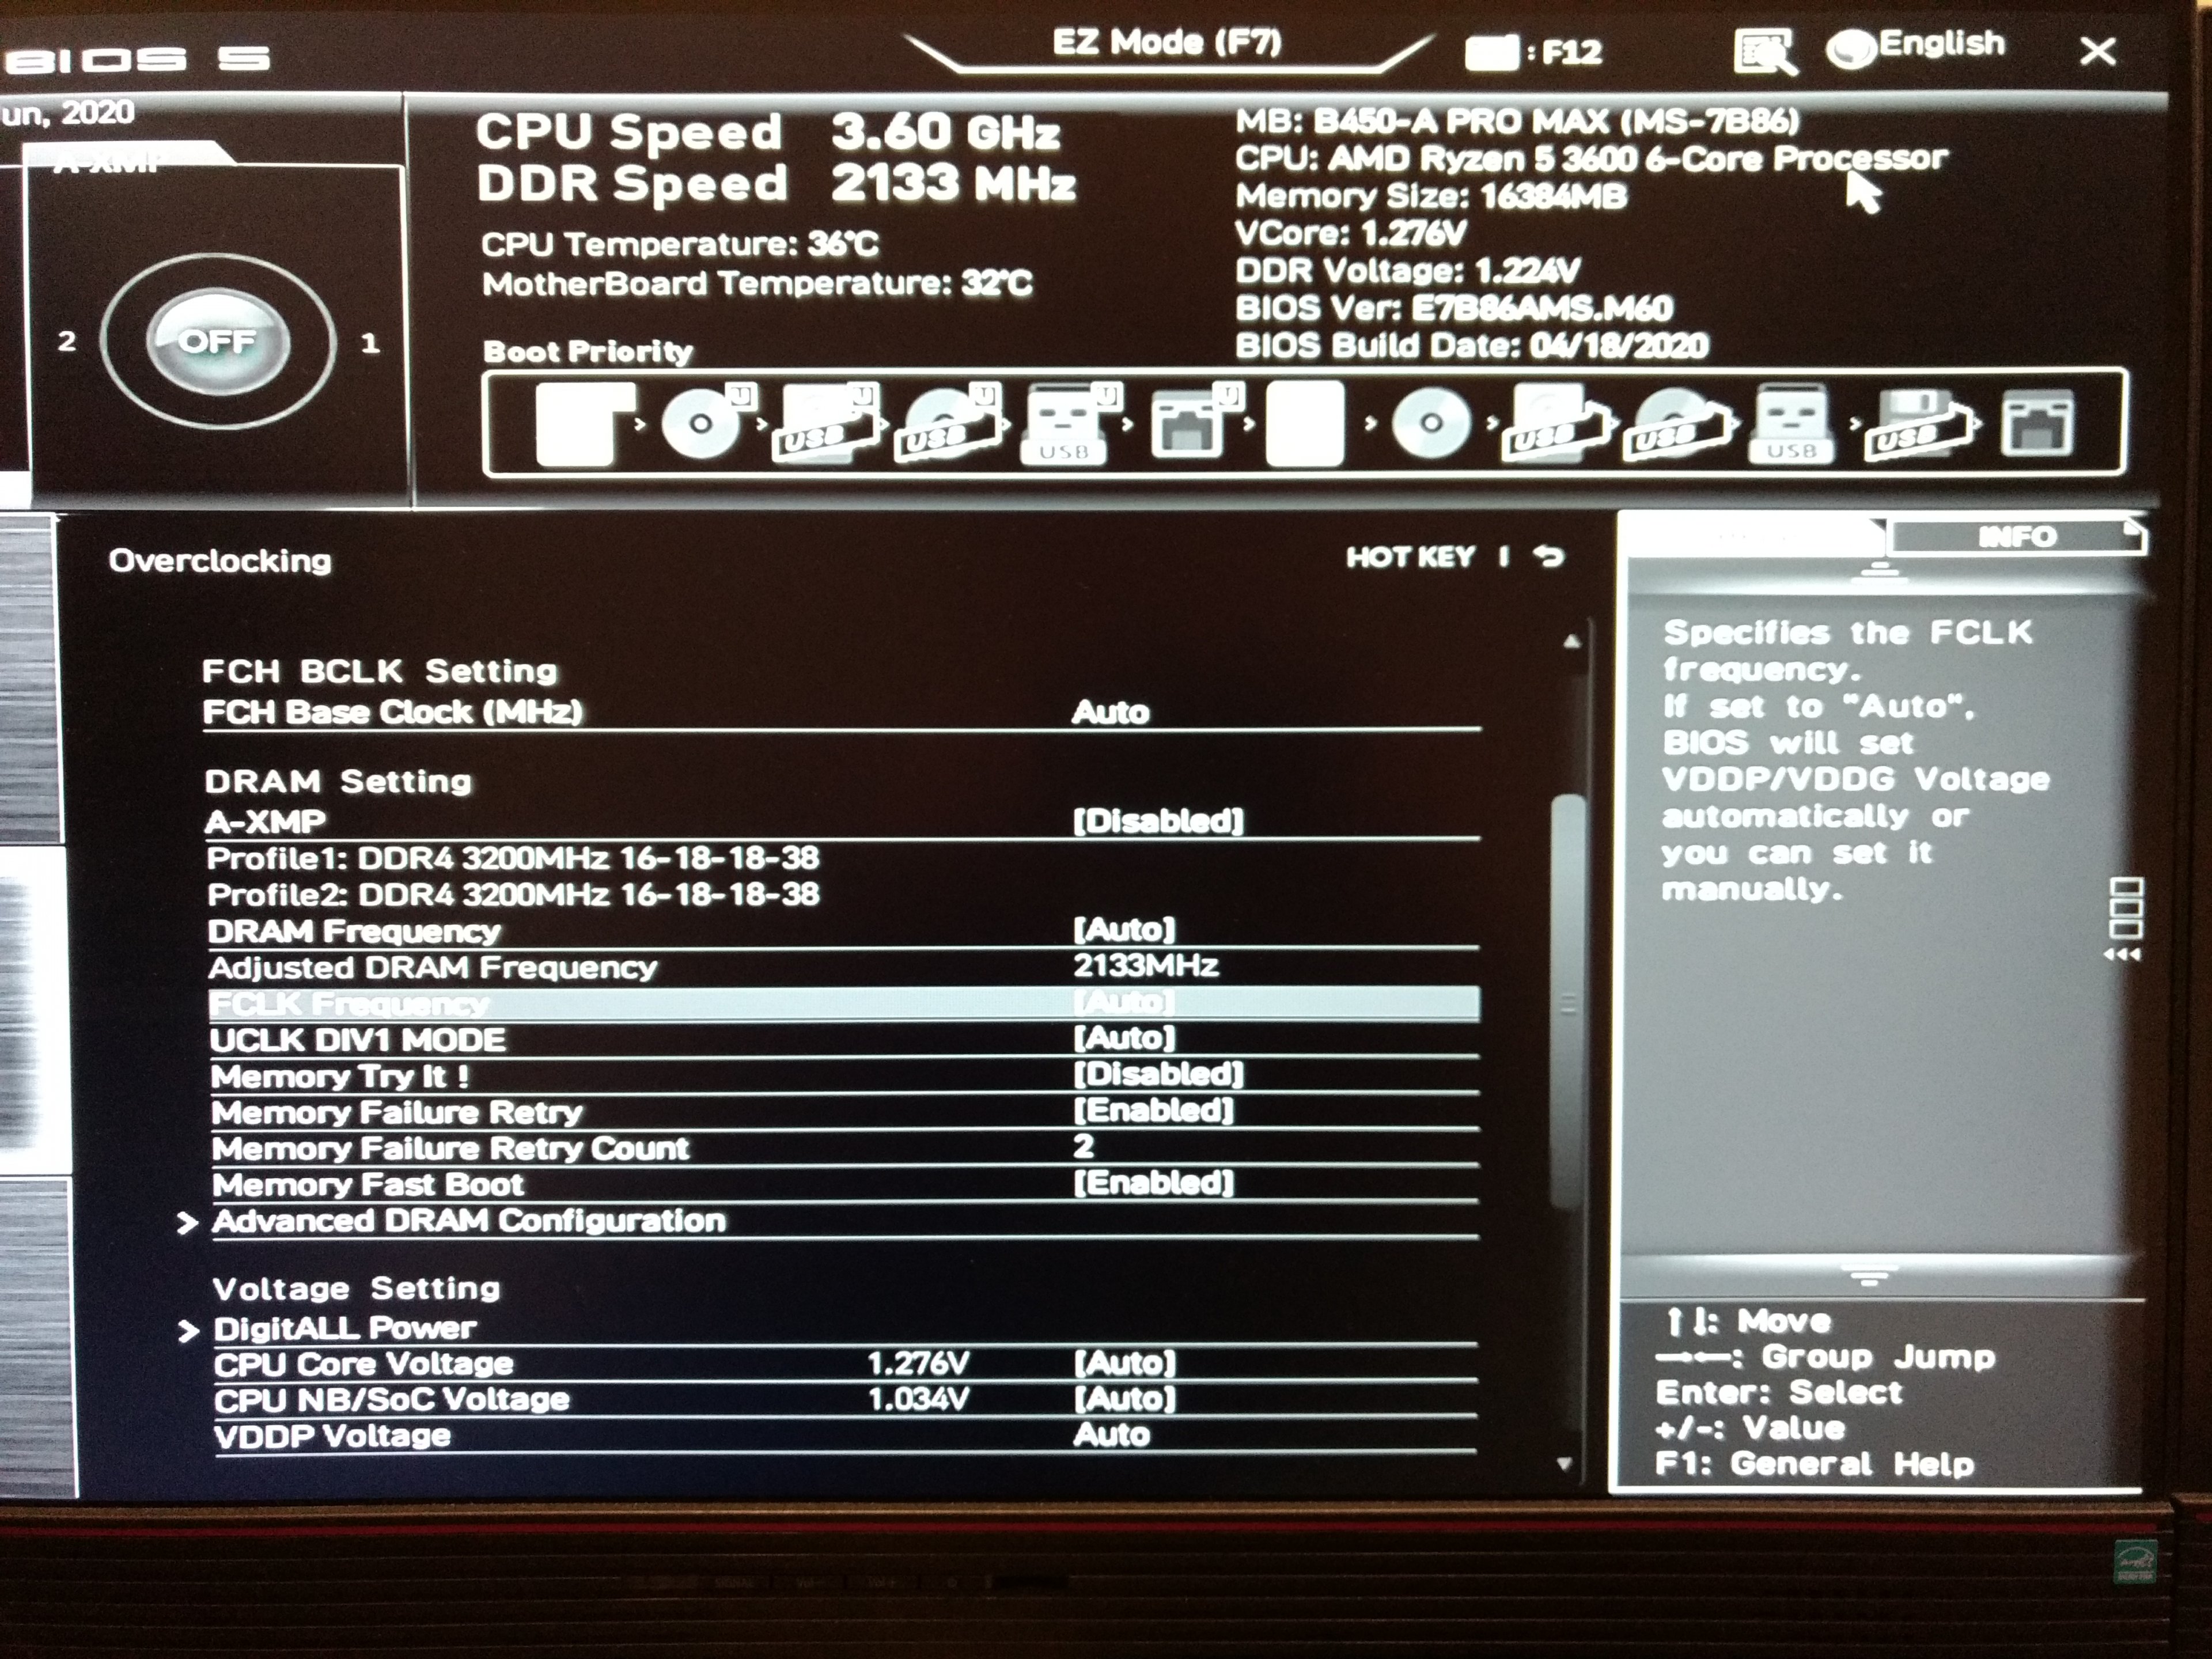This screenshot has height=1659, width=2212.
Task: Close the BIOS setup with X
Action: click(2097, 51)
